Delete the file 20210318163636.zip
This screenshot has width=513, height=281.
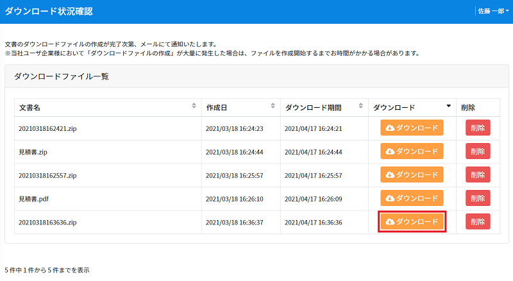[477, 222]
